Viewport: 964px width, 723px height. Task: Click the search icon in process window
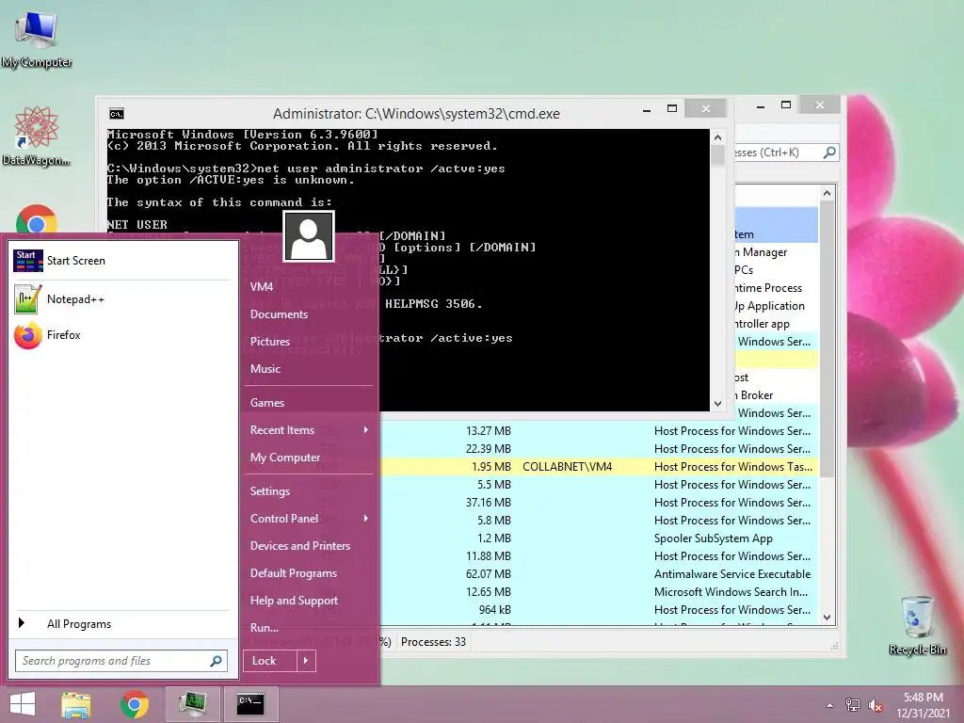click(x=829, y=152)
